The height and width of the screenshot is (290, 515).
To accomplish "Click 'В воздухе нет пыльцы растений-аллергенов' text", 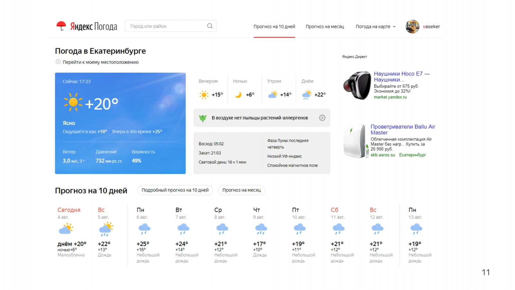I will tap(260, 118).
